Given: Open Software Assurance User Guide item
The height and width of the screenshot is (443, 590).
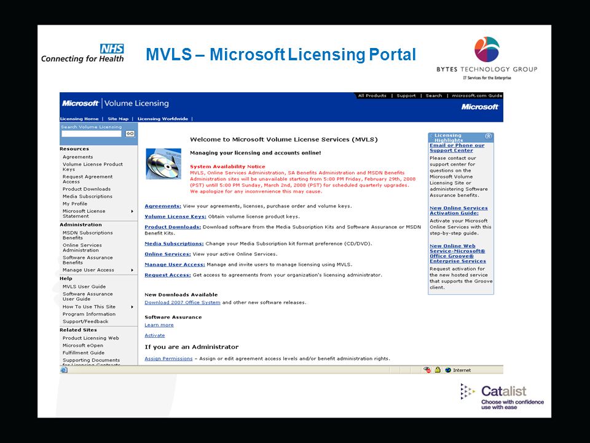Looking at the screenshot, I should 88,297.
